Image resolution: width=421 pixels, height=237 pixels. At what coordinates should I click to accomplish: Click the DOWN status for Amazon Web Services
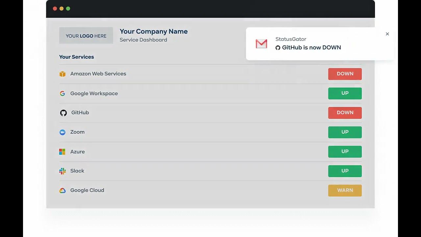tap(345, 74)
